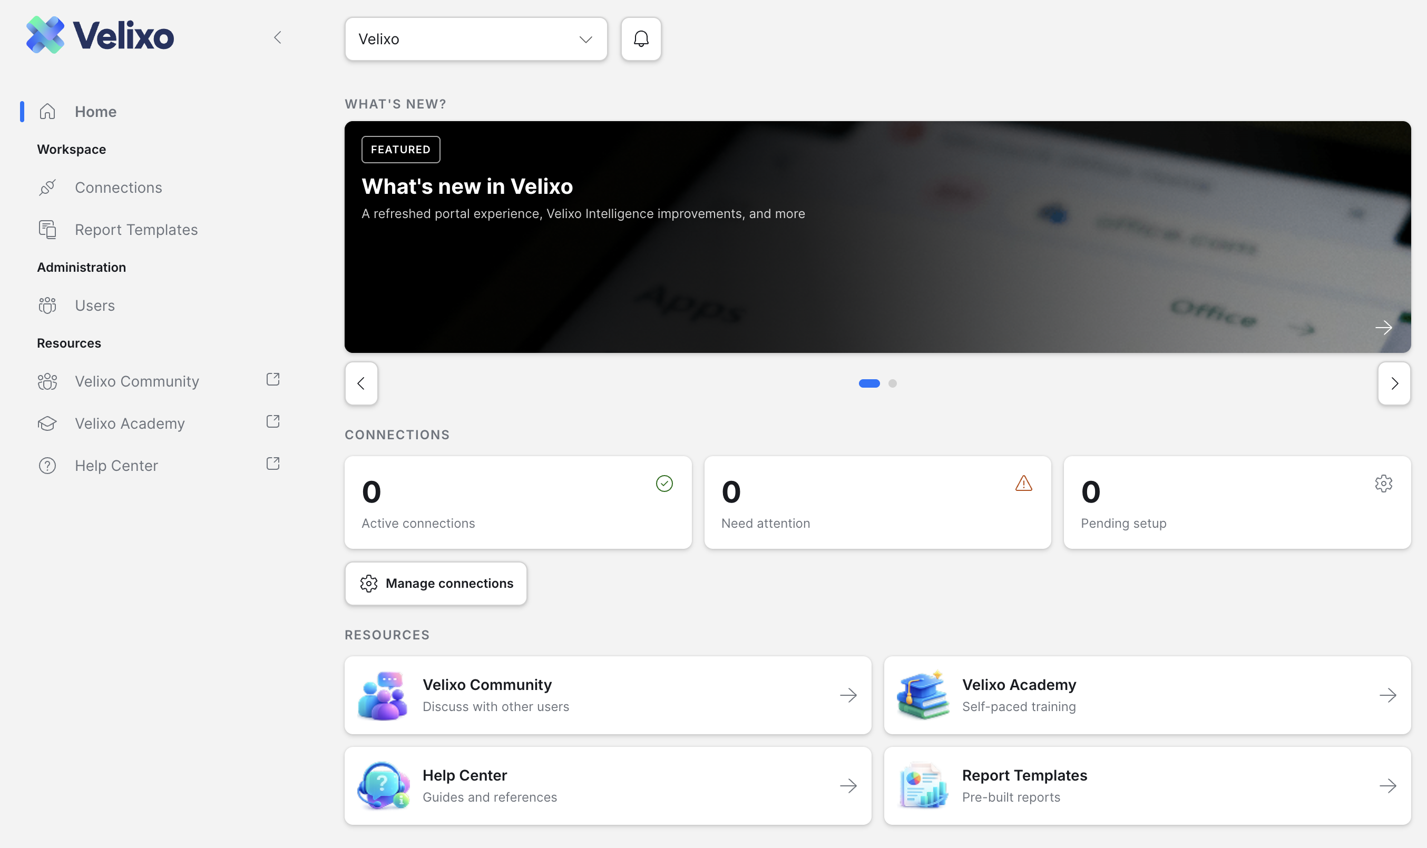Viewport: 1427px width, 848px height.
Task: Click the Connections plug icon in sidebar
Action: pyautogui.click(x=47, y=188)
